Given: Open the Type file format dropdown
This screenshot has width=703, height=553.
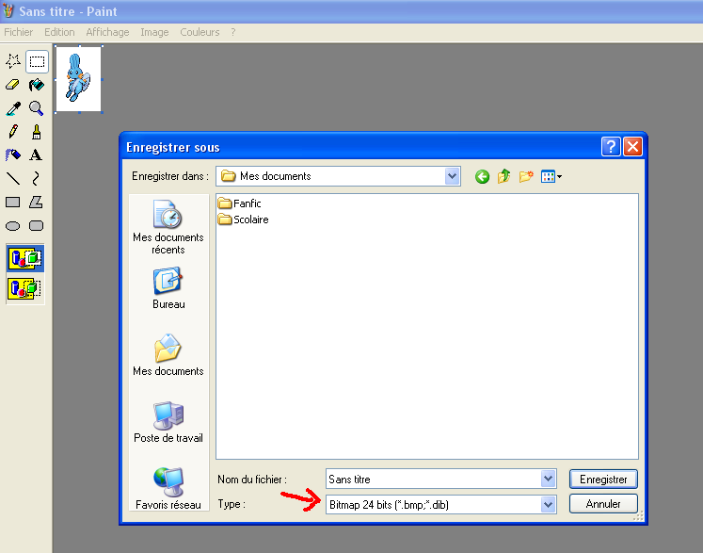Looking at the screenshot, I should (549, 505).
